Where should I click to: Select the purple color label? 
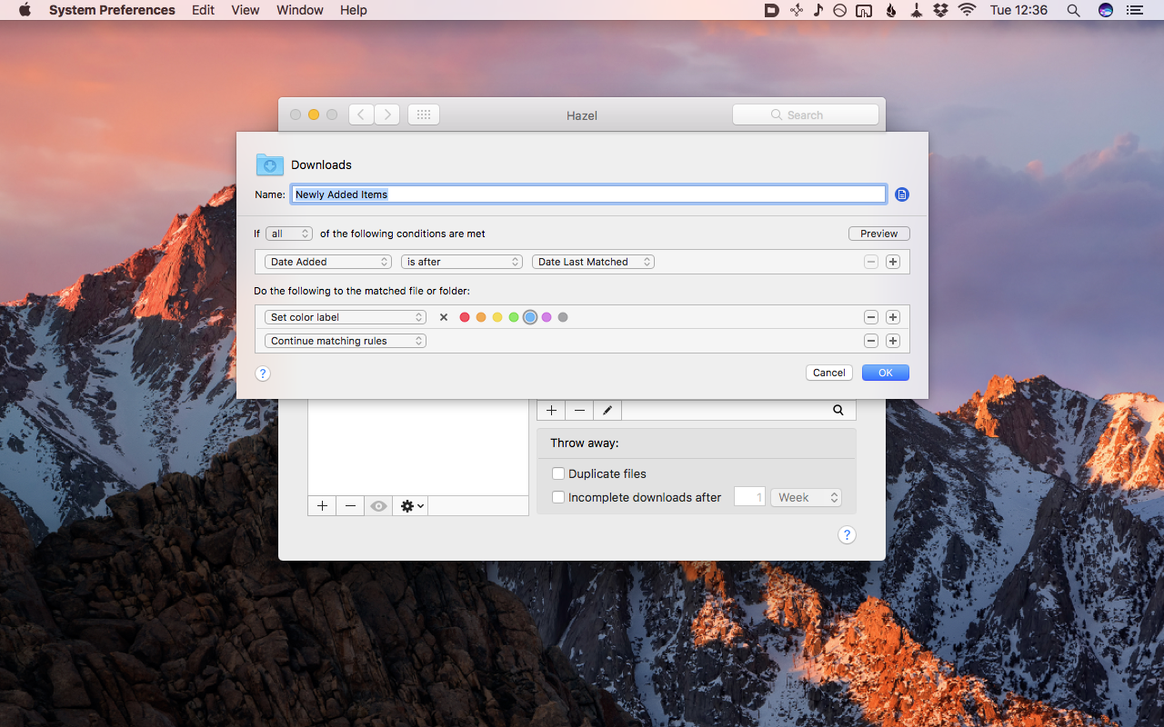pyautogui.click(x=547, y=317)
